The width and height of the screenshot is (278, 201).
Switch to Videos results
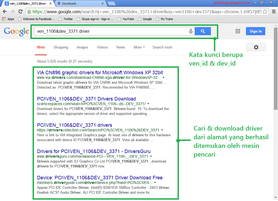click(x=102, y=47)
